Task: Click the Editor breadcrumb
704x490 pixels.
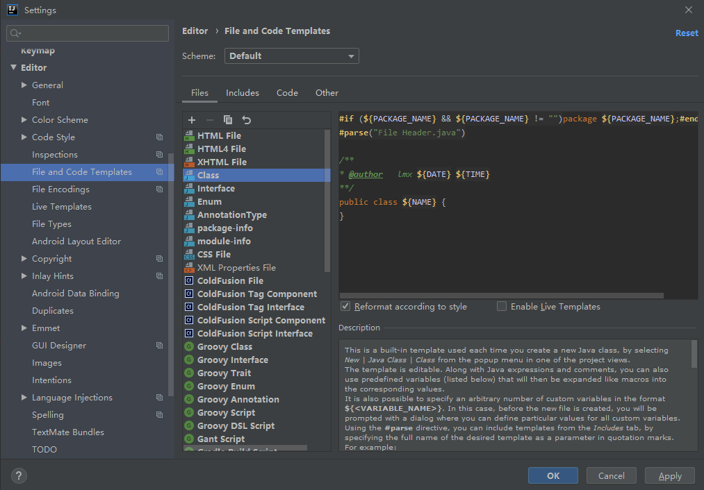Action: [x=195, y=31]
